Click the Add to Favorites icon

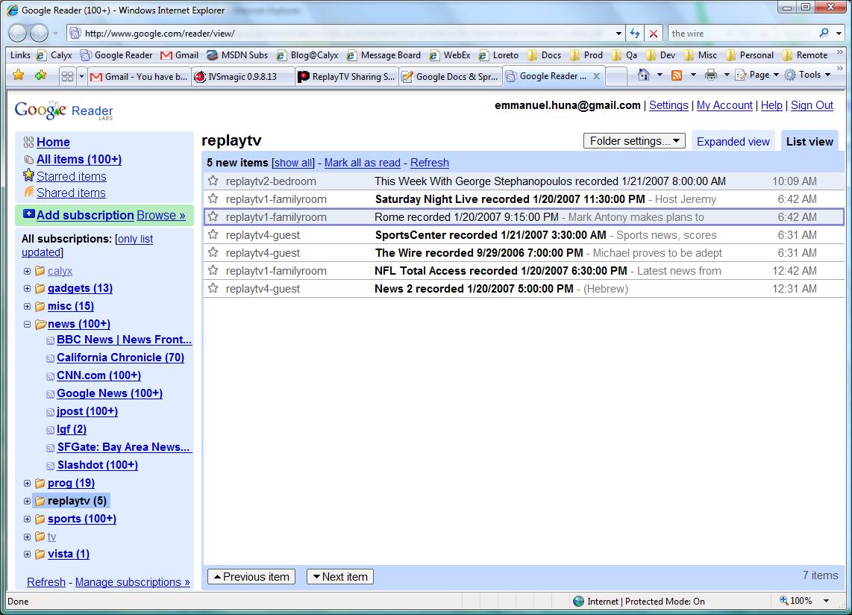pos(40,75)
